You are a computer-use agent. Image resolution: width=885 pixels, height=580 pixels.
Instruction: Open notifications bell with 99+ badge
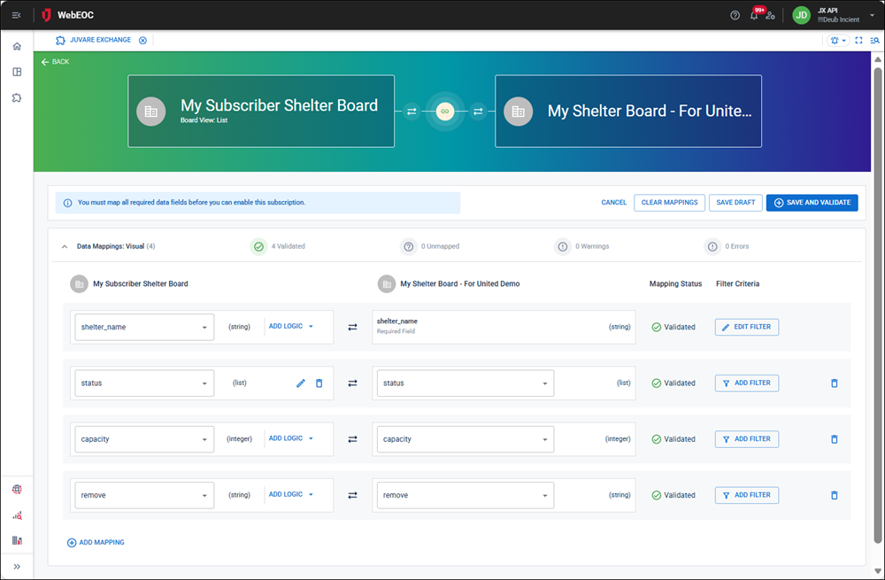(x=755, y=14)
